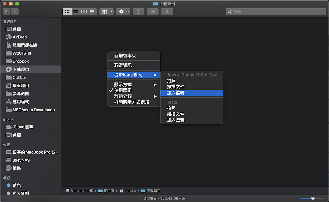Click Macintosh HD in path bar
Screen dimensions: 329x202
[80, 191]
